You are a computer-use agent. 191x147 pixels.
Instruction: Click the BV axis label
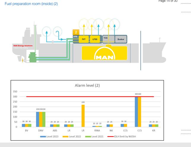[27, 131]
